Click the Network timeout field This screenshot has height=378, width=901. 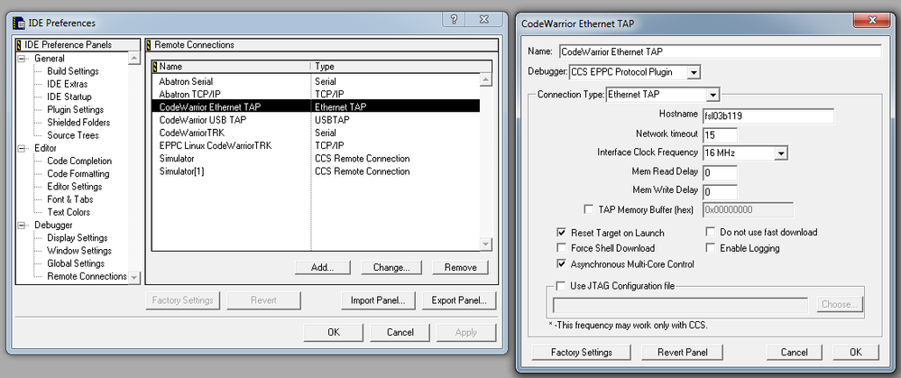(x=720, y=135)
